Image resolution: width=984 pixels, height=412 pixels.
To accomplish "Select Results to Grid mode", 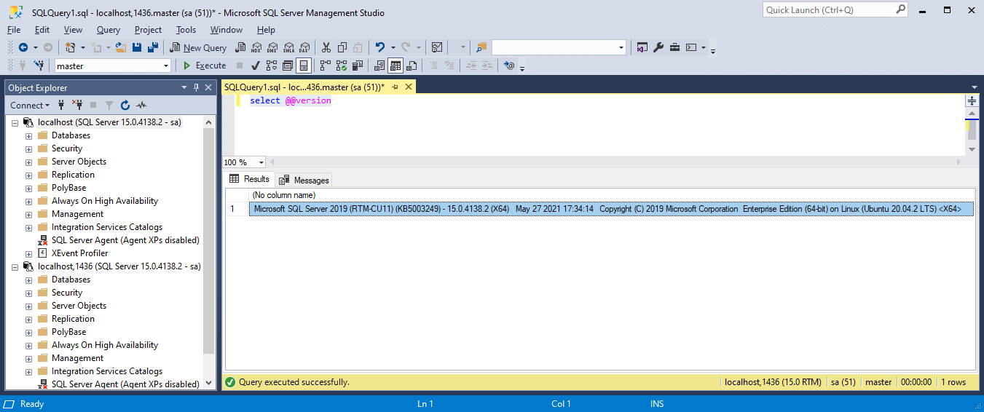I will (395, 66).
